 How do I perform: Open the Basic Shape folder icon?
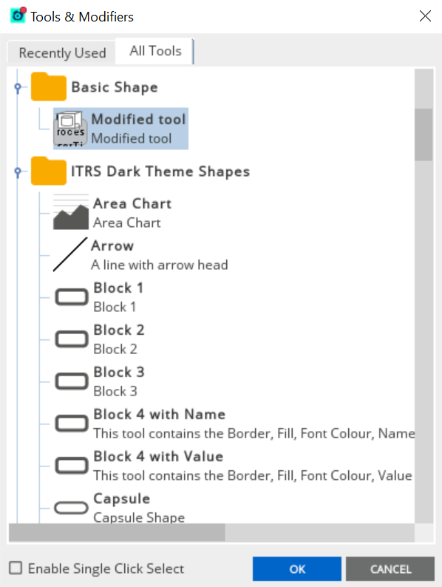[49, 86]
